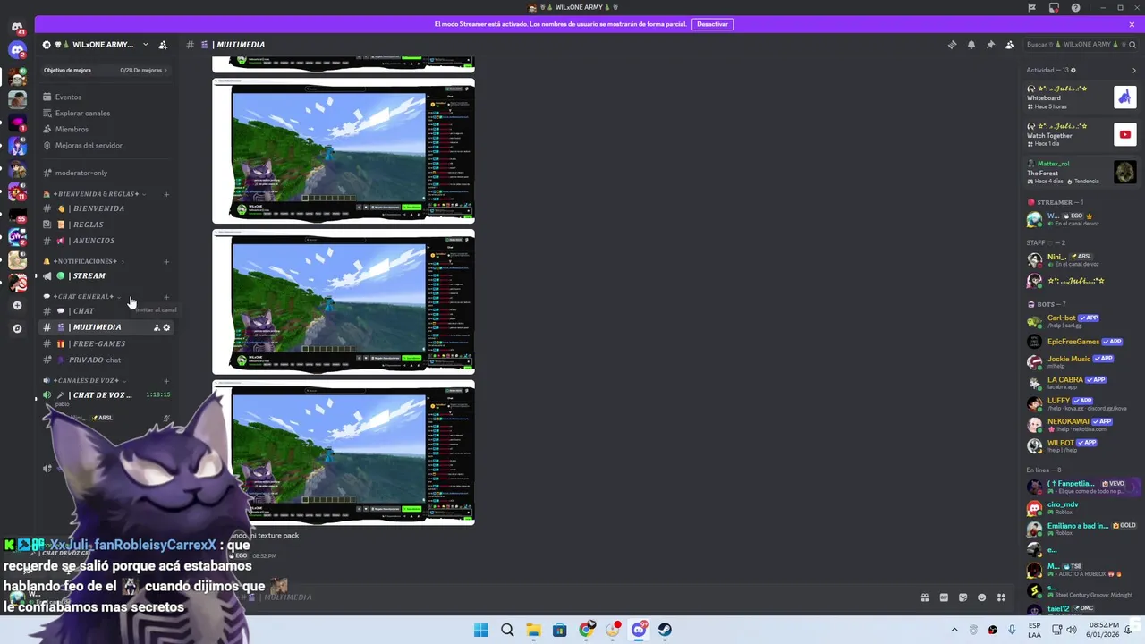Image resolution: width=1145 pixels, height=644 pixels.
Task: Close the streamer mode banner
Action: click(1132, 24)
